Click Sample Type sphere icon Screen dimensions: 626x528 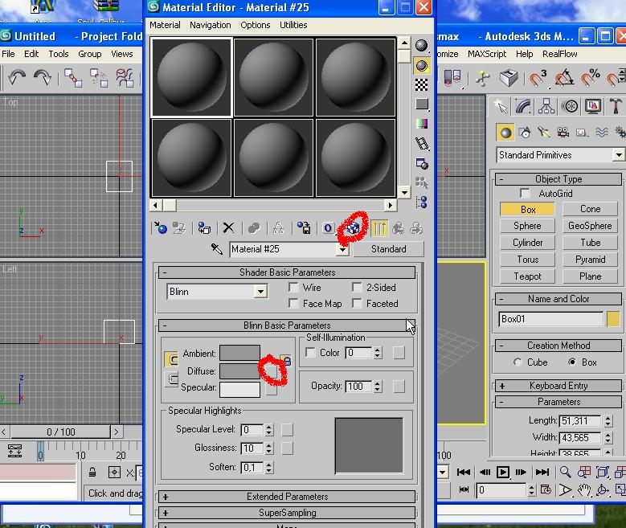click(421, 46)
